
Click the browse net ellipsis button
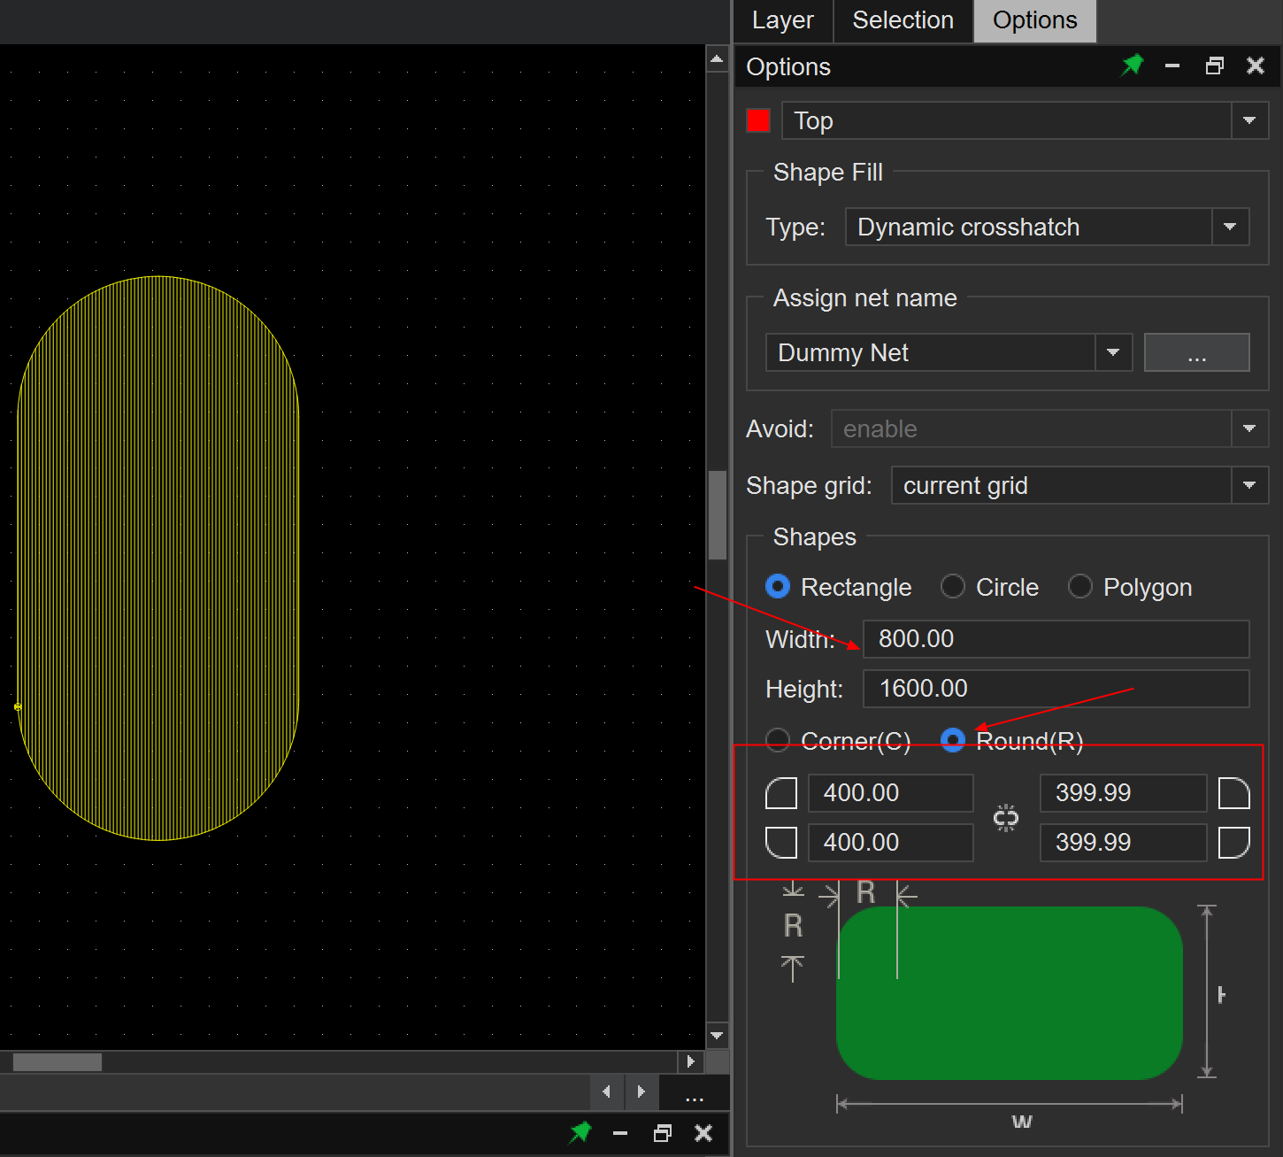click(x=1196, y=353)
